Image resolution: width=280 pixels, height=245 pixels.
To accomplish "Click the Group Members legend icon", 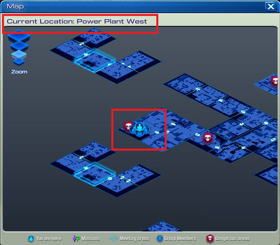I will pos(160,238).
